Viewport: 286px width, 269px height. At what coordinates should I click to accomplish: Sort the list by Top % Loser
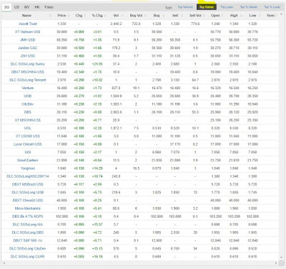tap(272, 7)
